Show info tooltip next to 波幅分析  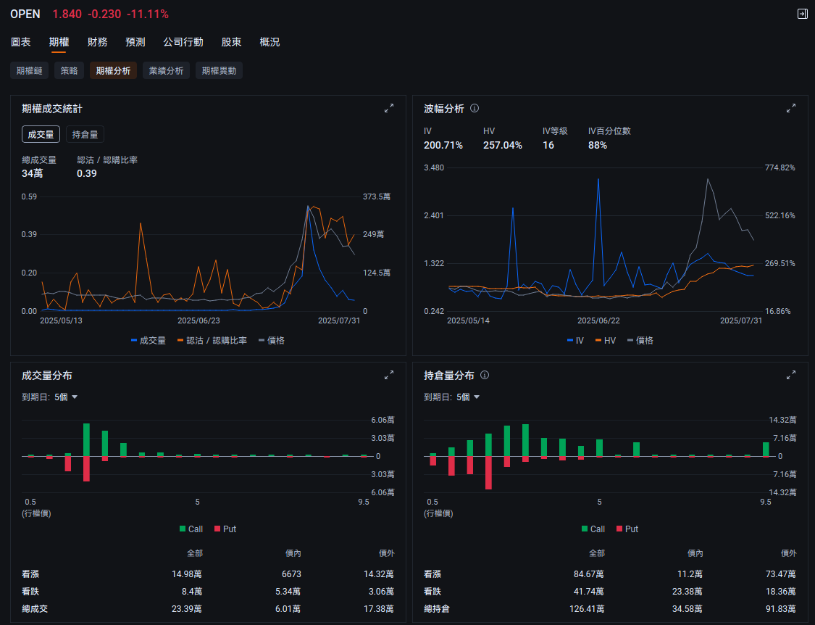475,109
